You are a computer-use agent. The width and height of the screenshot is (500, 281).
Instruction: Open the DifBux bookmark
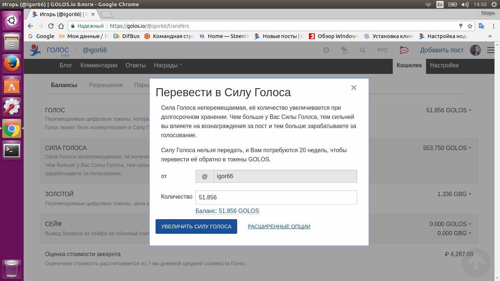pyautogui.click(x=127, y=36)
